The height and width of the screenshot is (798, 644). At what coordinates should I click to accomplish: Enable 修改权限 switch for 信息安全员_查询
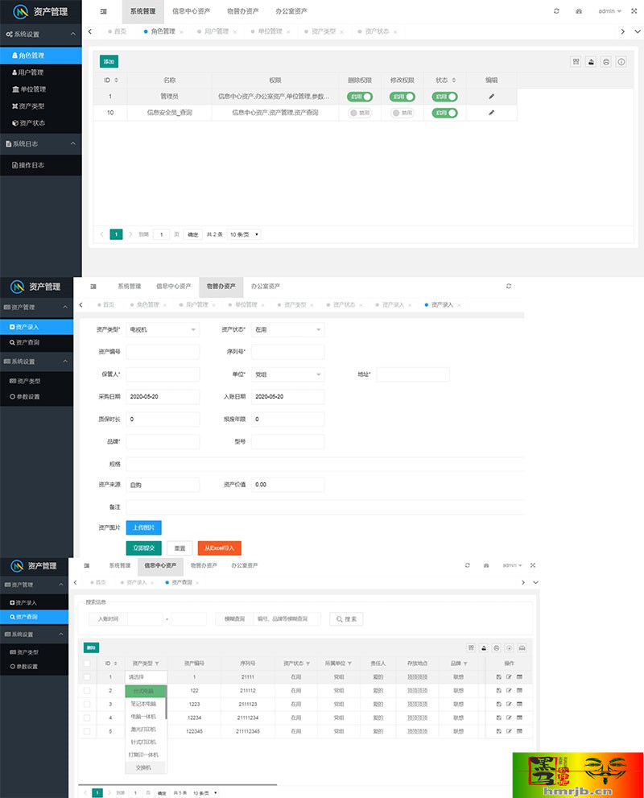point(402,113)
